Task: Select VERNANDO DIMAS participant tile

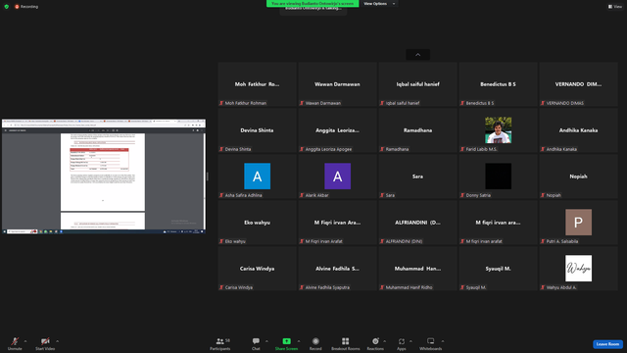Action: click(578, 84)
